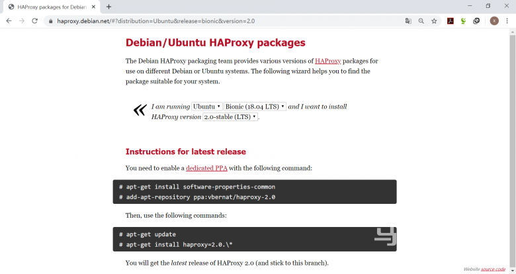Screen dimensions: 516x274
Task: Open the Chrome three-dot menu
Action: coord(507,21)
